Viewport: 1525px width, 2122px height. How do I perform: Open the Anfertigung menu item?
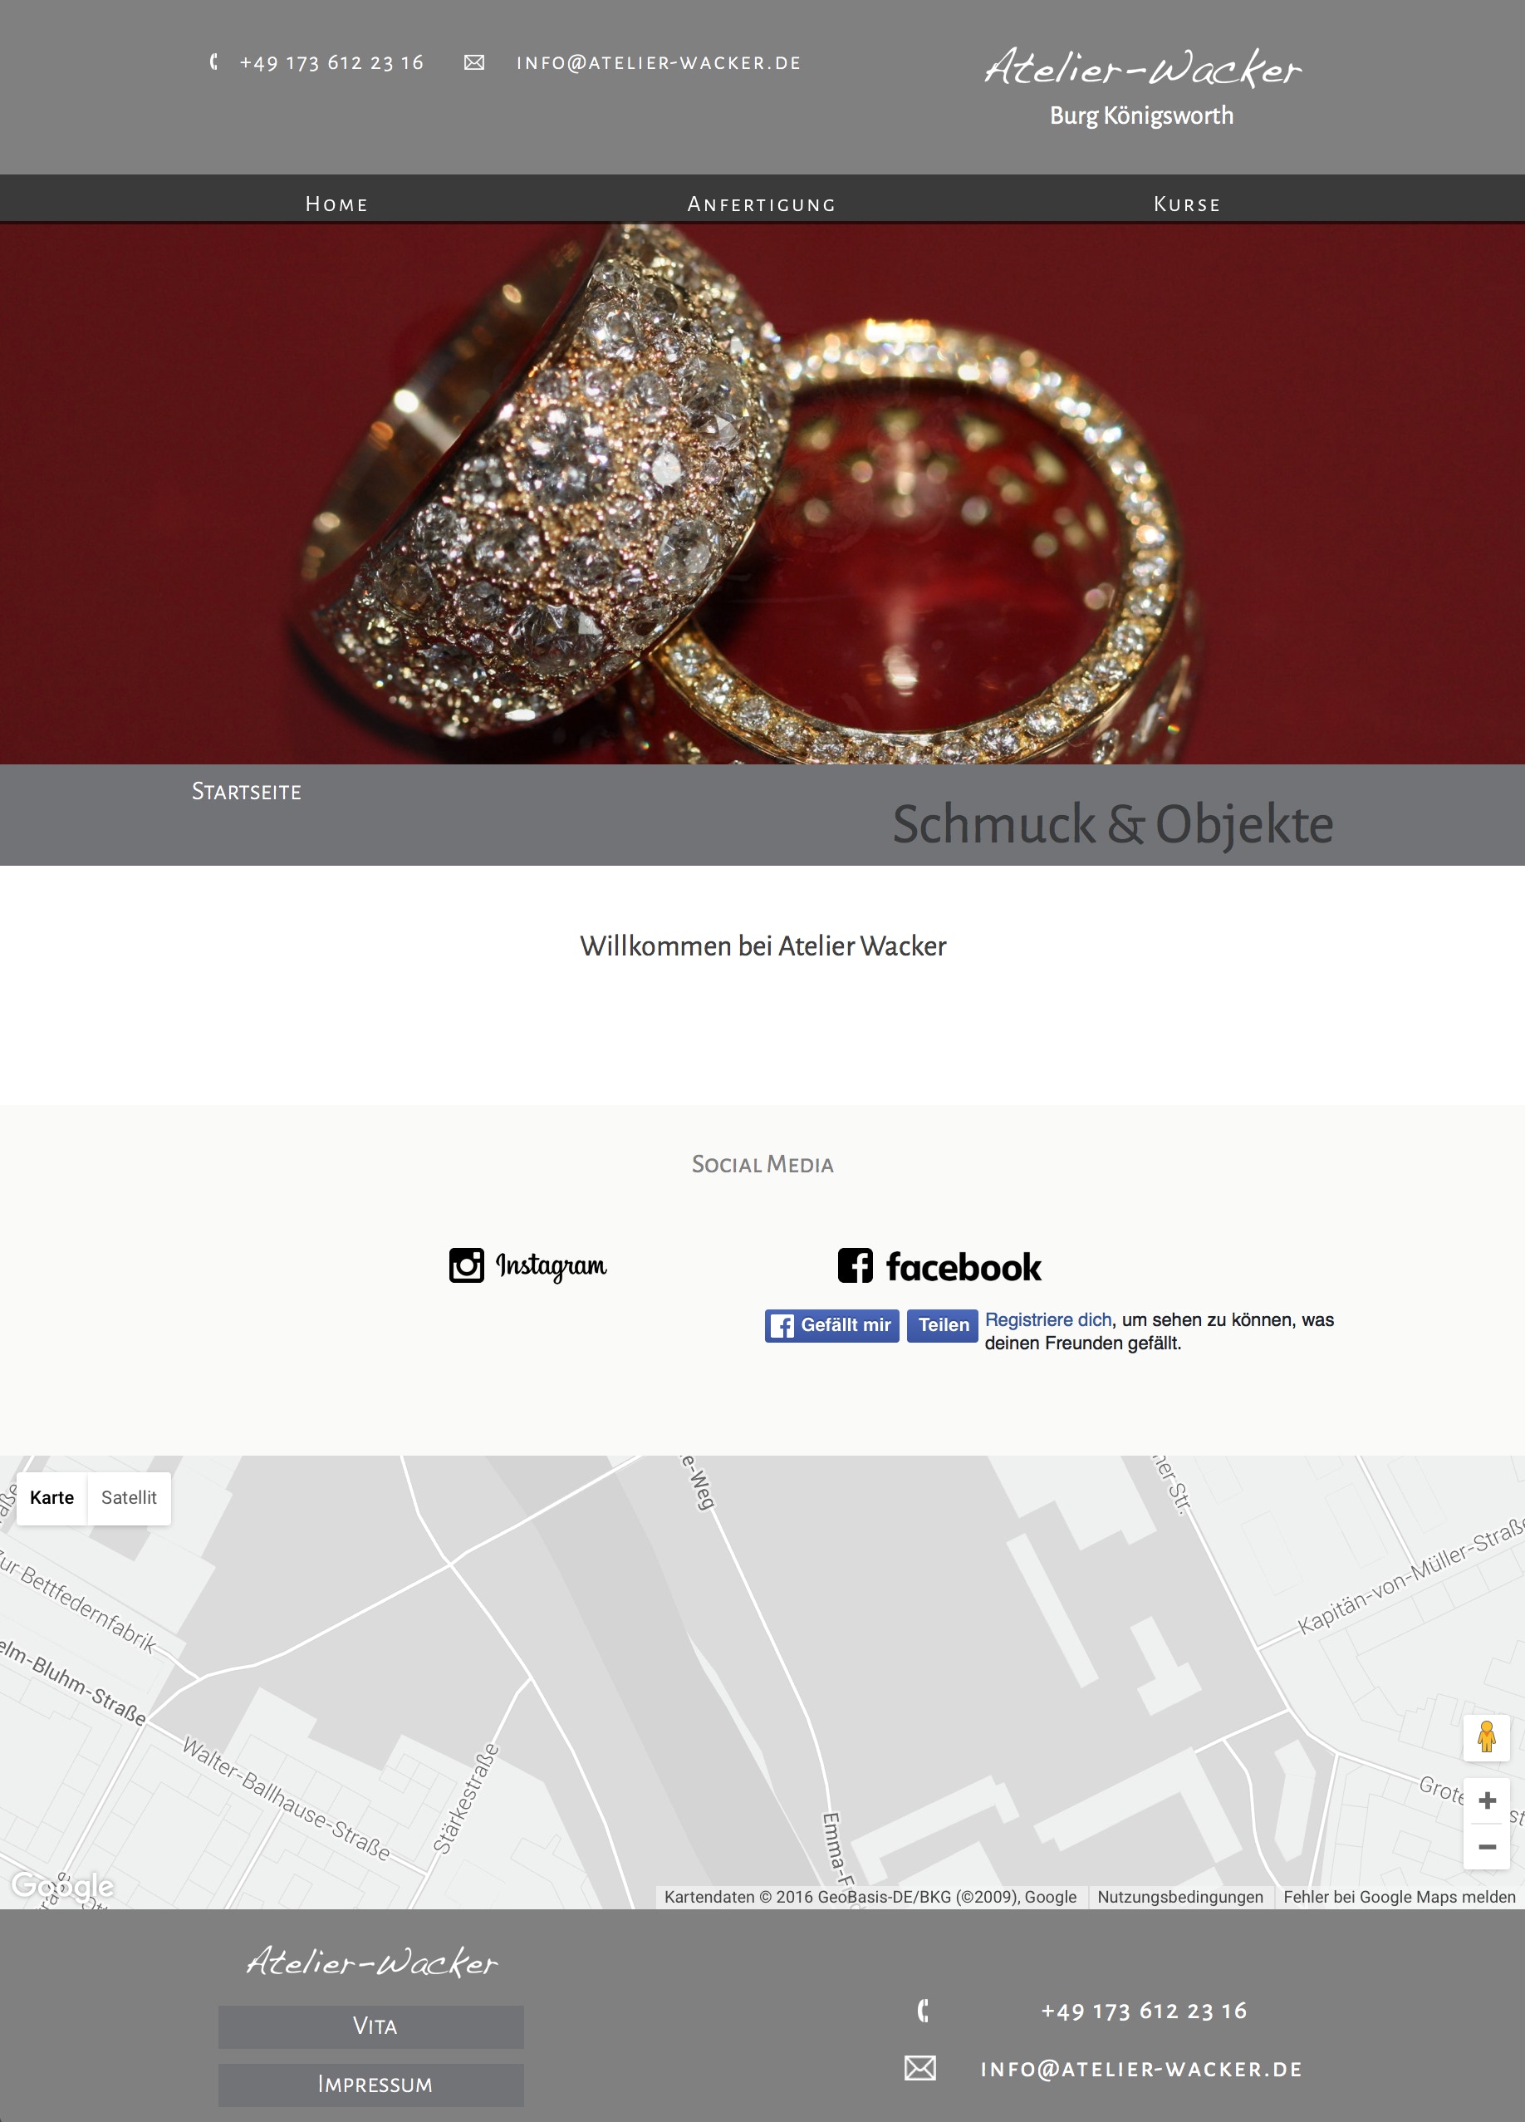[x=762, y=204]
